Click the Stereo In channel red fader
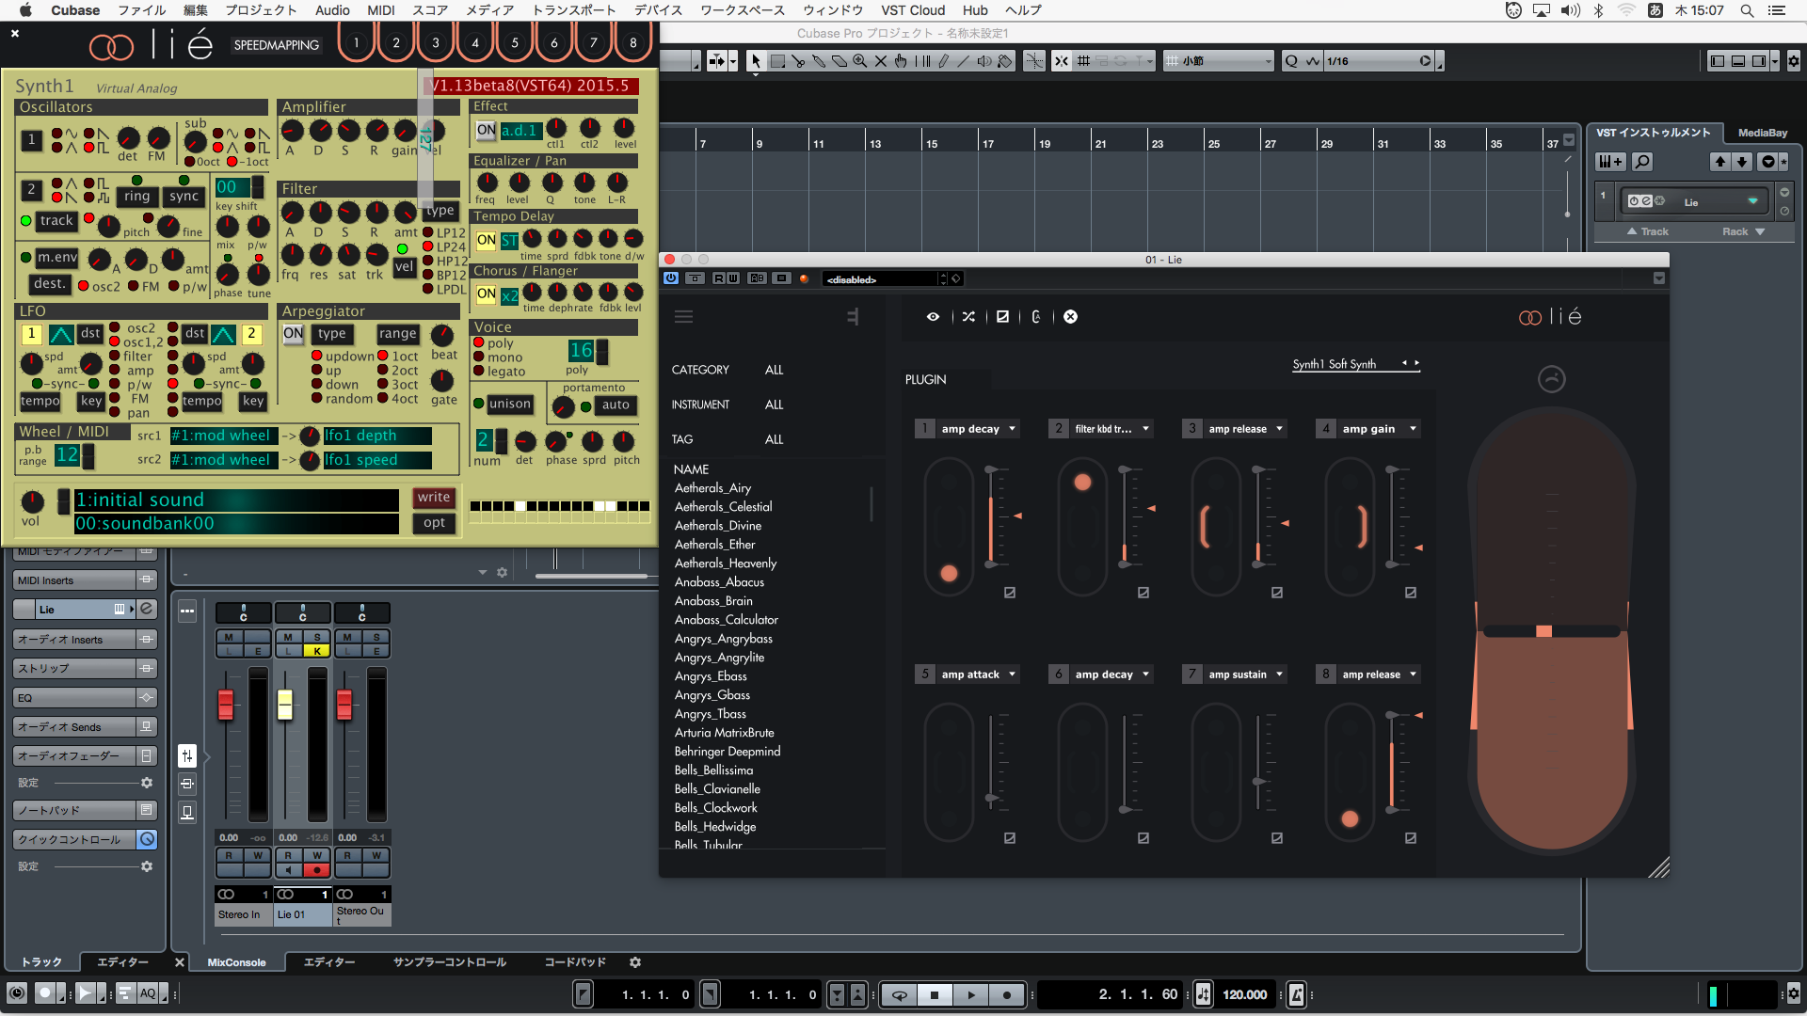This screenshot has width=1807, height=1016. point(226,704)
